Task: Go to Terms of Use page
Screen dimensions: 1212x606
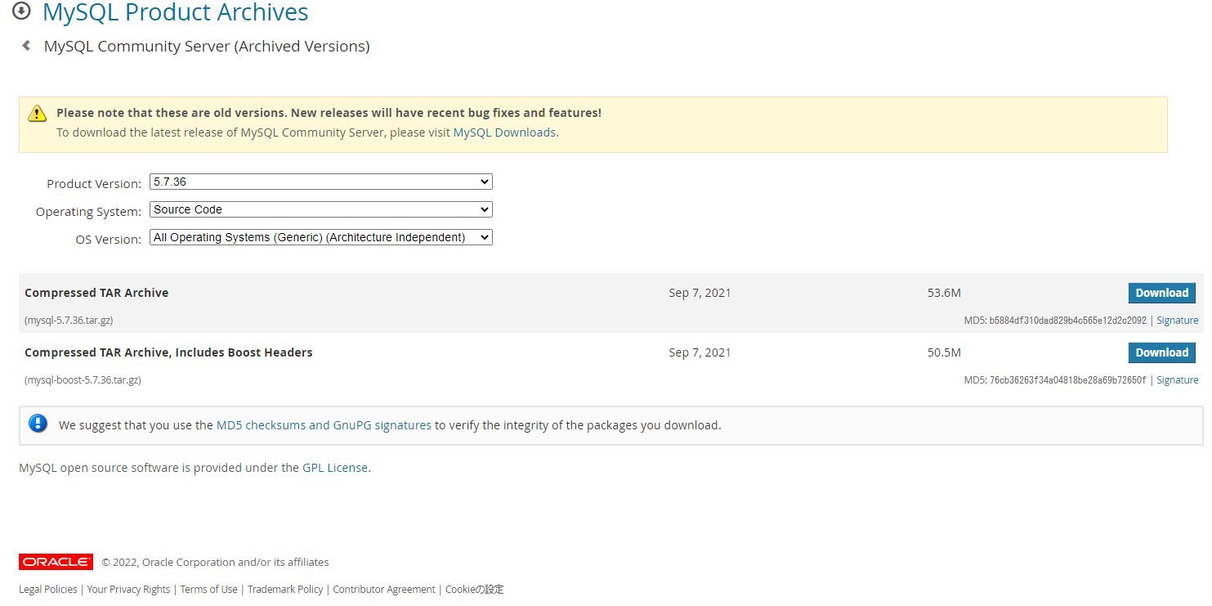Action: coord(208,590)
